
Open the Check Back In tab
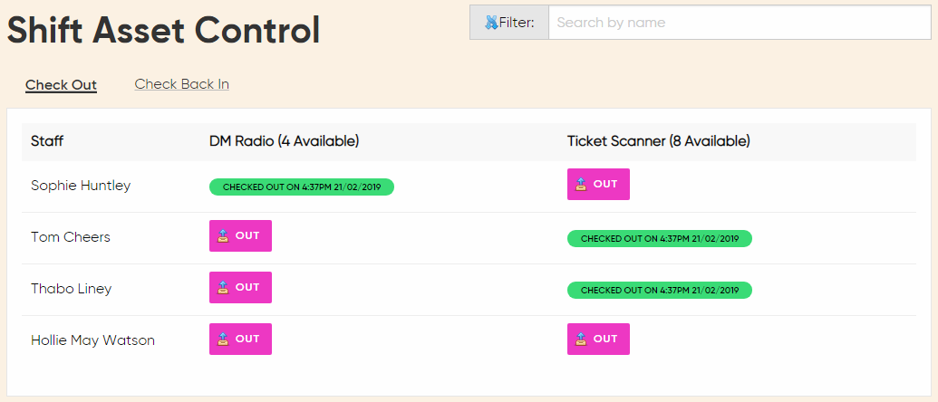point(181,84)
